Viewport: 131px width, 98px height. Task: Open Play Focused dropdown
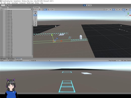coord(114,61)
